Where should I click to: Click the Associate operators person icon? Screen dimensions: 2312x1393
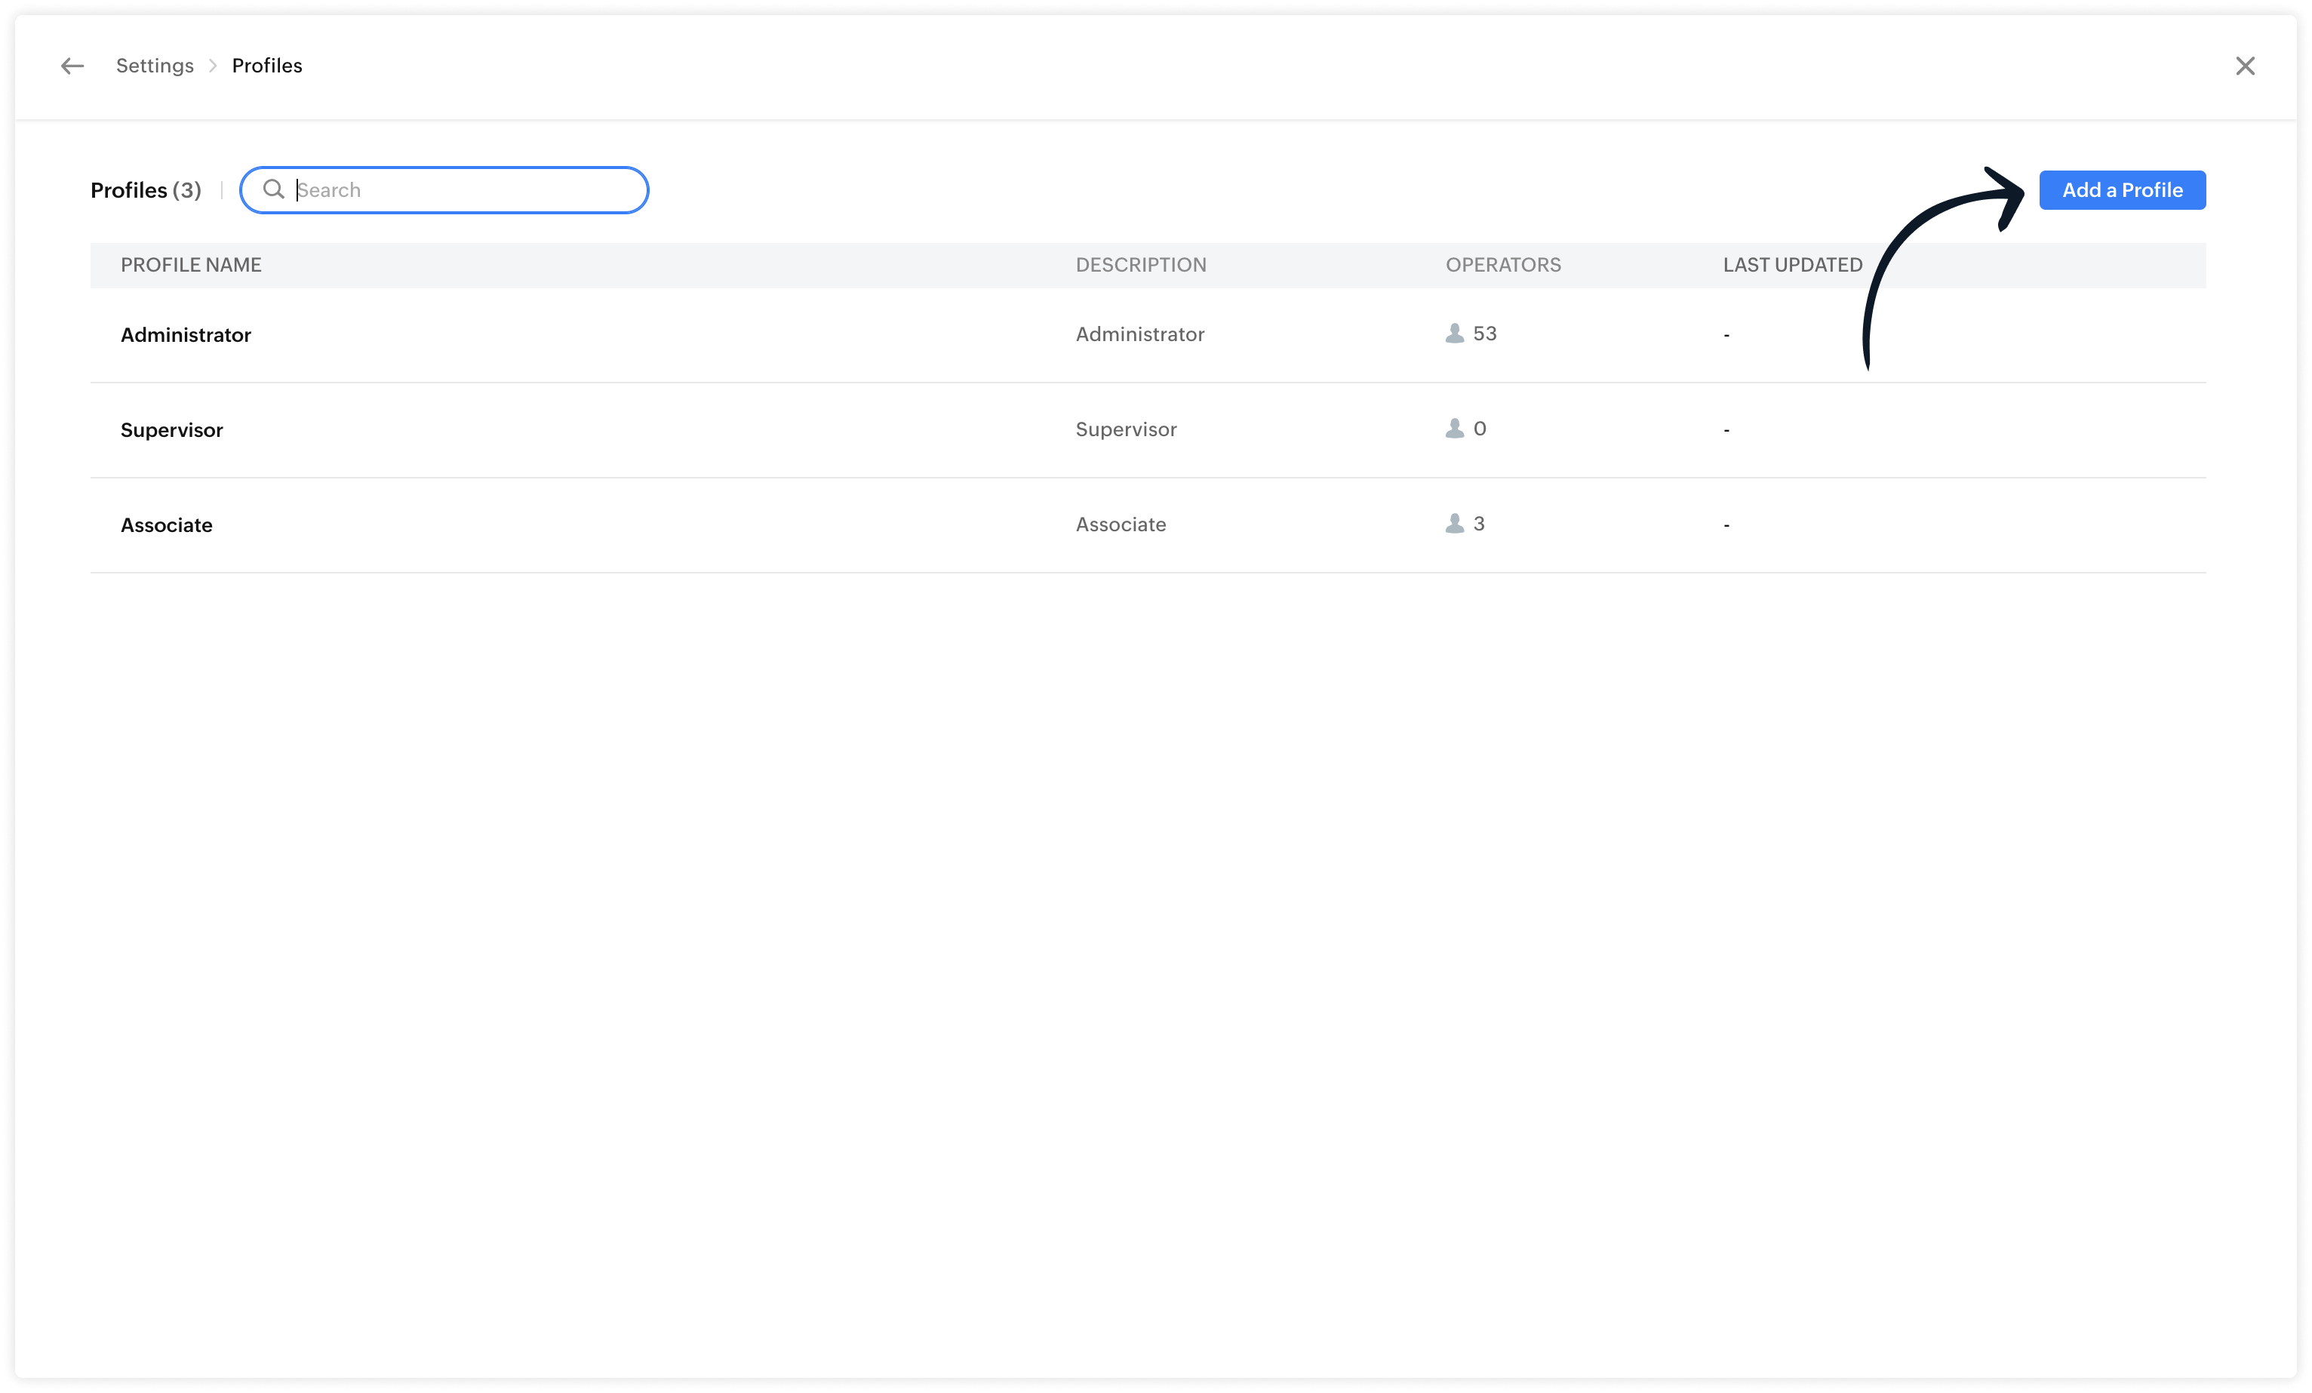[x=1454, y=524]
